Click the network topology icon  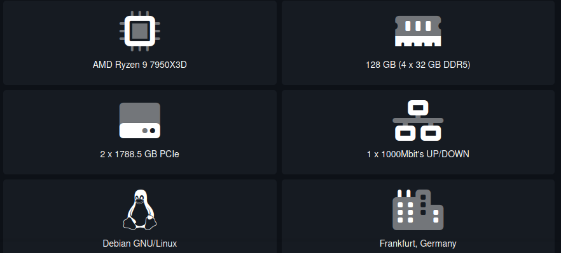[418, 120]
